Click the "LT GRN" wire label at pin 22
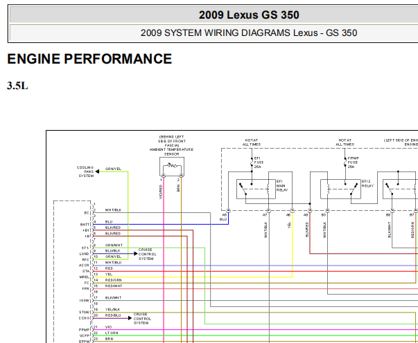The width and height of the screenshot is (418, 343). [112, 333]
